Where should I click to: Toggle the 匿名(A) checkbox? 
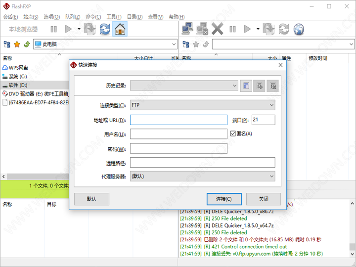tap(233, 133)
